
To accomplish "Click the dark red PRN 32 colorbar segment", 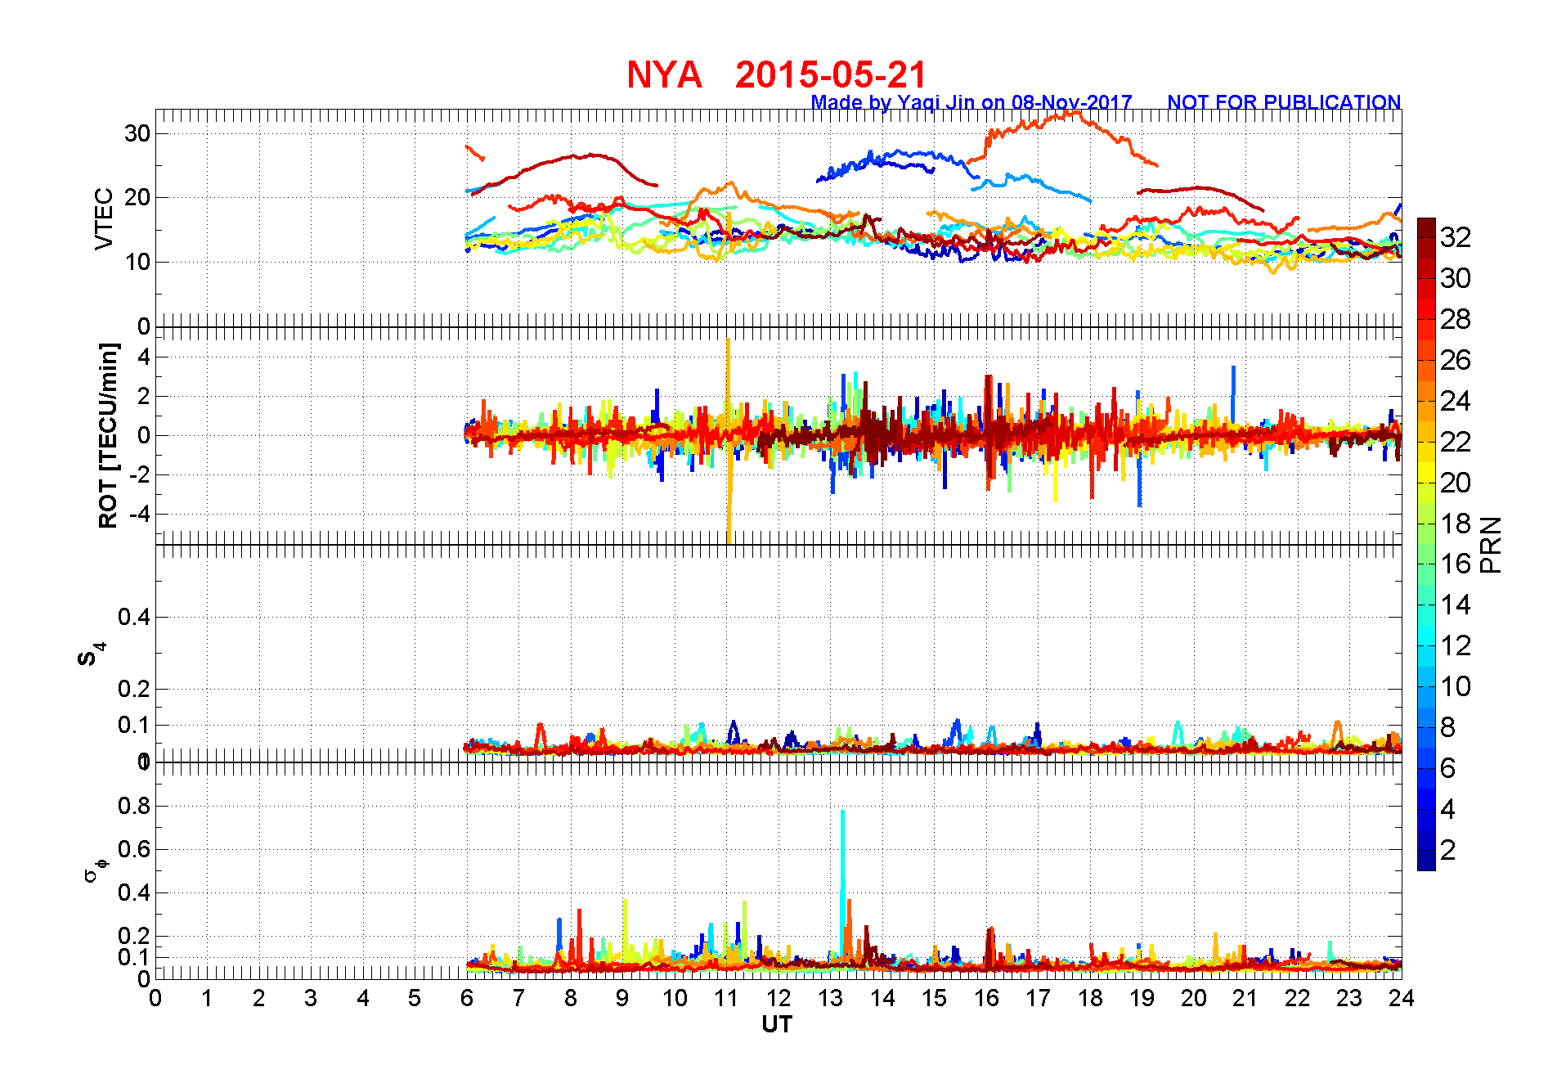I will pyautogui.click(x=1426, y=227).
